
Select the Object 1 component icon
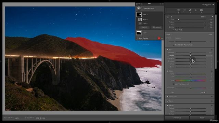click(x=140, y=24)
